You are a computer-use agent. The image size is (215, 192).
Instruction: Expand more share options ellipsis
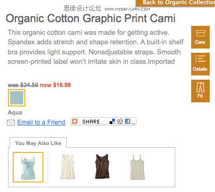[x=133, y=123]
